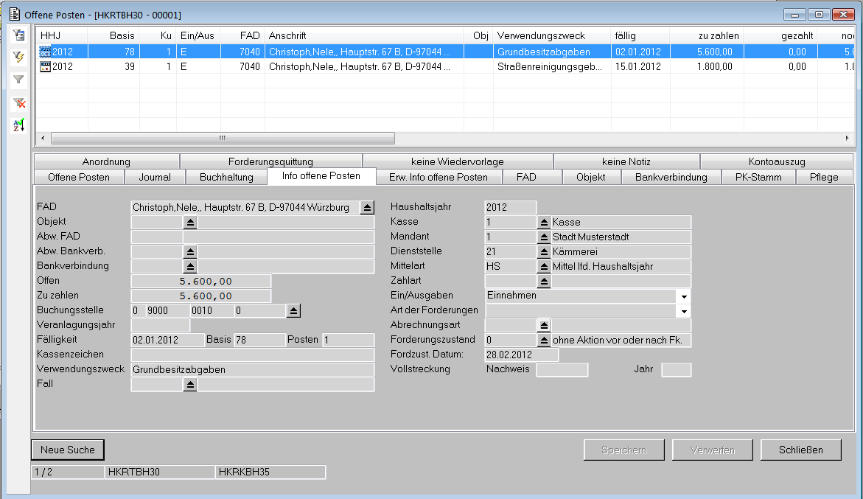The image size is (863, 499).
Task: Open the Kontoauszug tab
Action: click(x=776, y=161)
